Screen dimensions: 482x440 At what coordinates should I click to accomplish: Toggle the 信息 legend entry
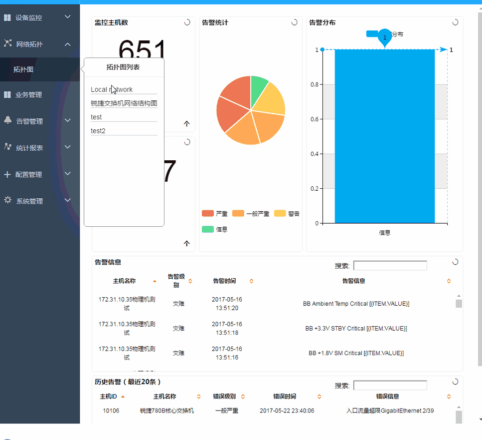(214, 229)
